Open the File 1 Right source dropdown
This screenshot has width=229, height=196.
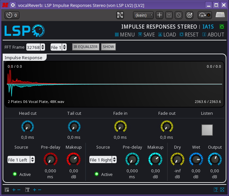point(103,160)
